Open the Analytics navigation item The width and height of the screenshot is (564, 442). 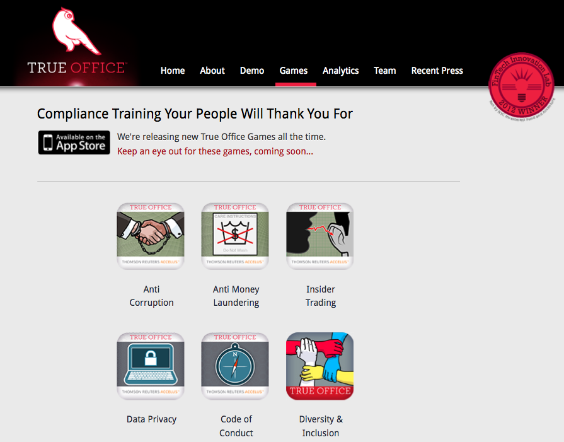click(x=341, y=71)
